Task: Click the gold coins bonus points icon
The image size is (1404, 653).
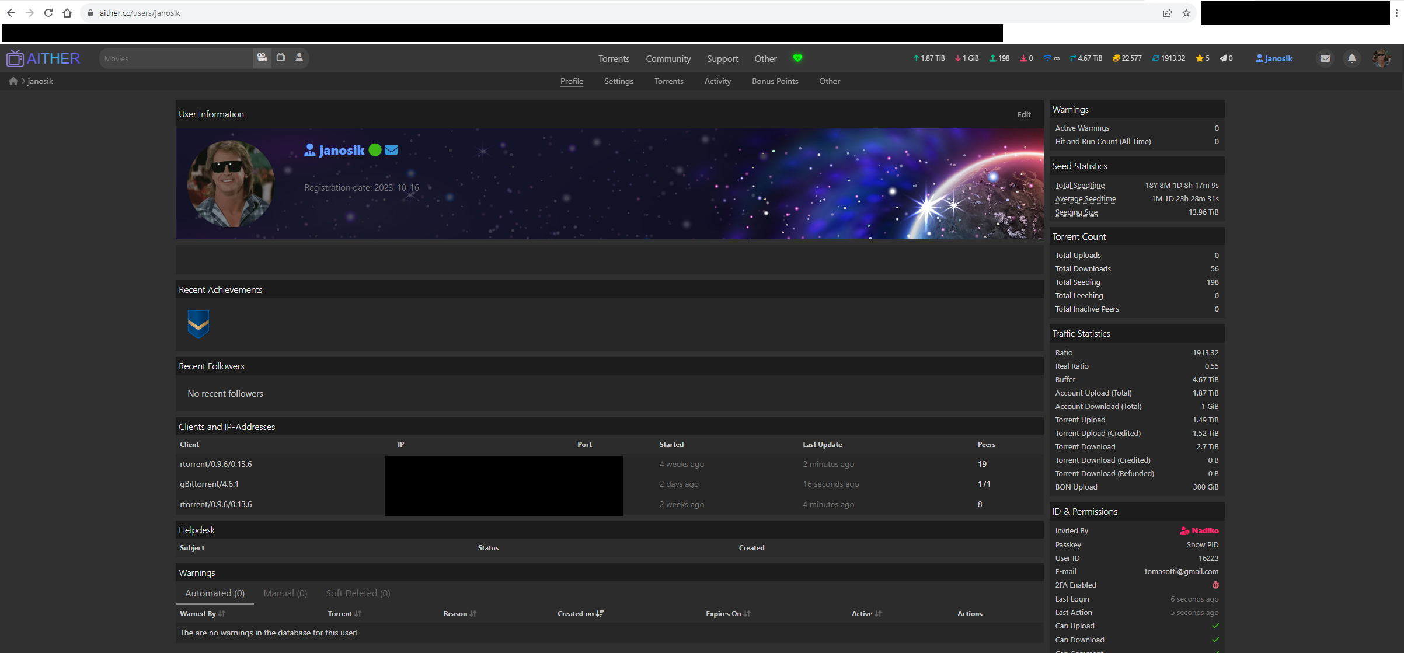Action: coord(1116,58)
